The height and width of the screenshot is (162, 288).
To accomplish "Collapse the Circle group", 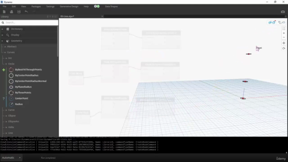I will tap(6, 64).
